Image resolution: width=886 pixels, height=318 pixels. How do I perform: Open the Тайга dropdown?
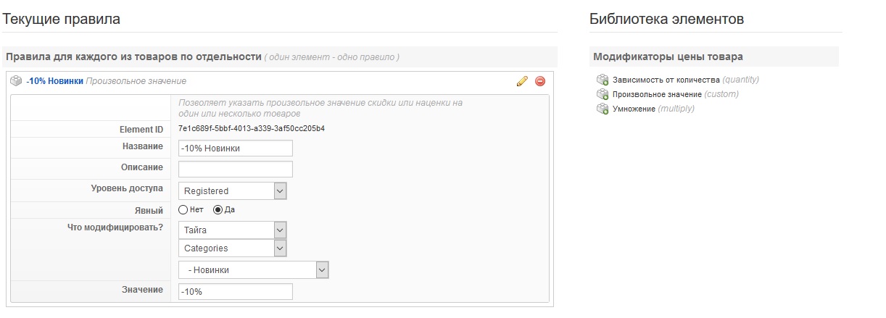pos(233,230)
